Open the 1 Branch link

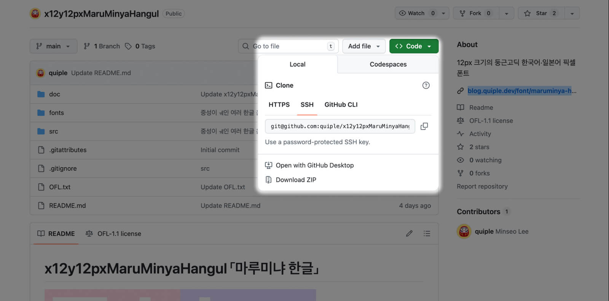(102, 46)
